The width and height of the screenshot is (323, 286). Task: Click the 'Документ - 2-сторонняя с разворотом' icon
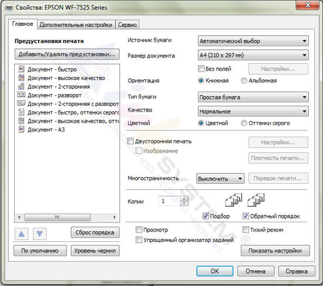point(21,103)
